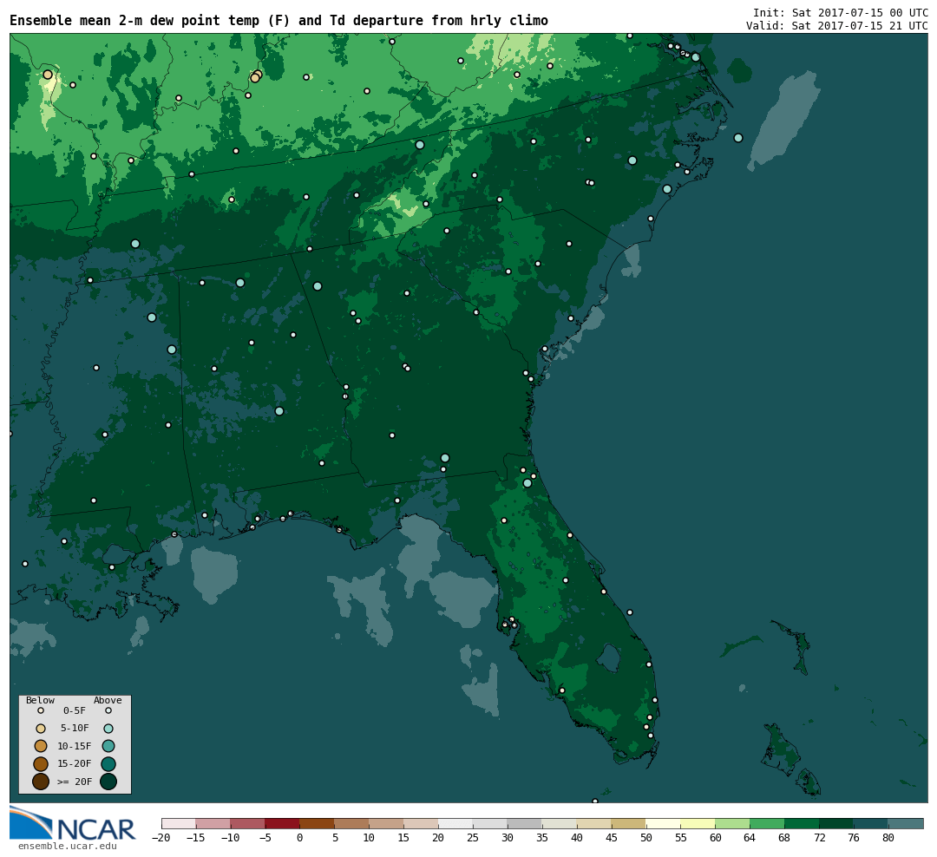Click the 0 to 5 brown colorbar swatch

(318, 823)
